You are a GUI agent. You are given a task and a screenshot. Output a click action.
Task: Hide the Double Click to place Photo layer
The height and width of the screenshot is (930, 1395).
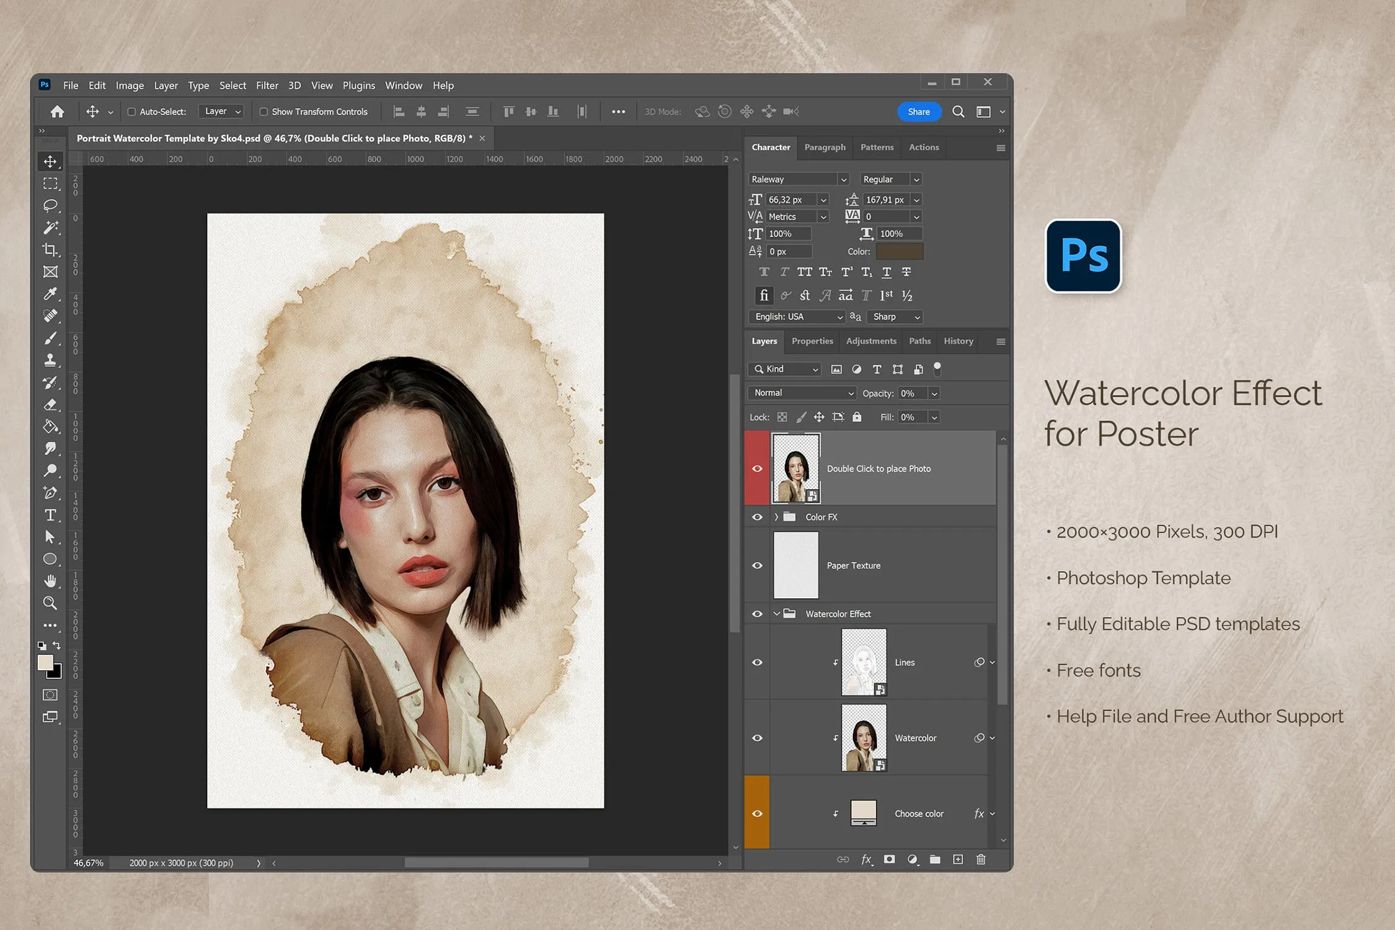757,469
